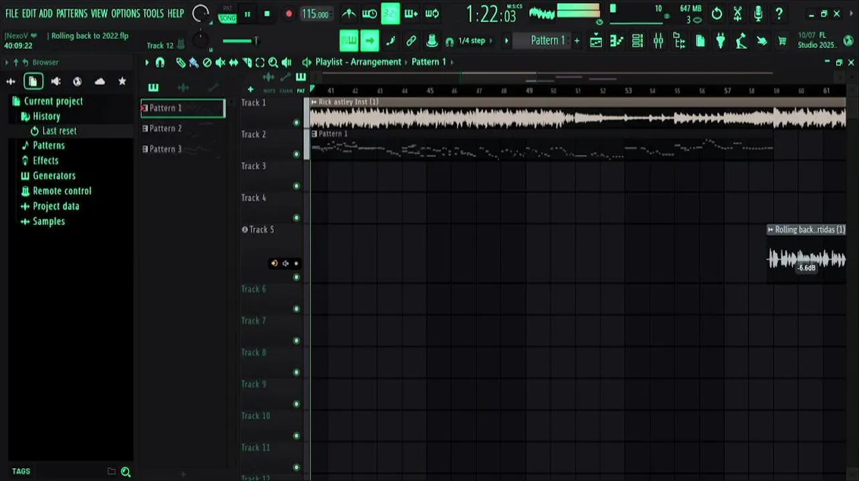Open the OPTIONS menu
This screenshot has width=859, height=481.
(x=125, y=13)
